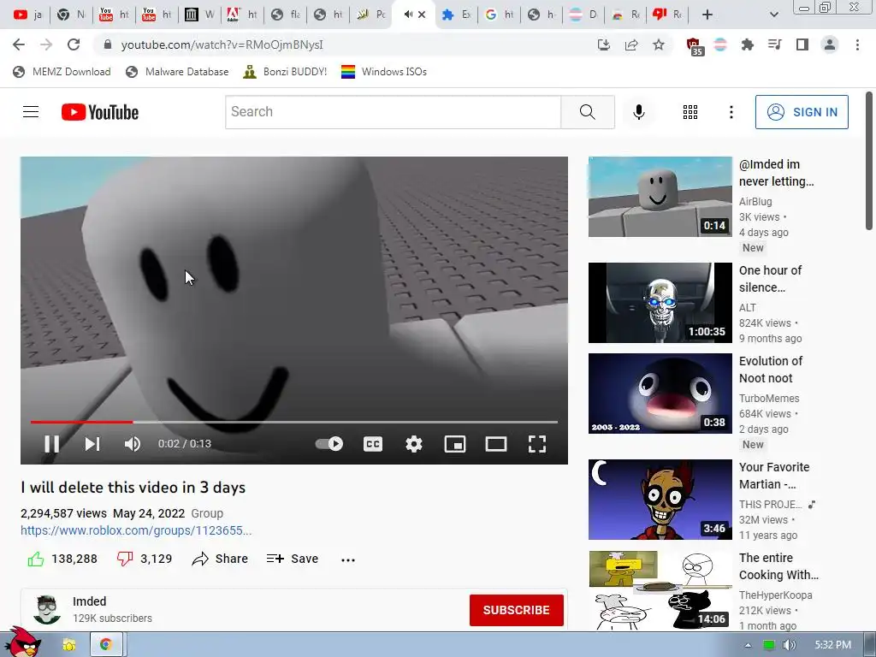Viewport: 876px width, 657px height.
Task: Switch to the Adobe tab
Action: [x=242, y=15]
